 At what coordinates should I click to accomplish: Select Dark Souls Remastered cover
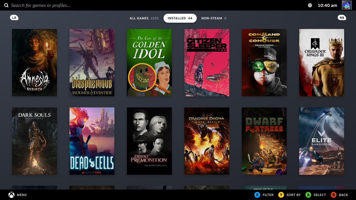(34, 141)
